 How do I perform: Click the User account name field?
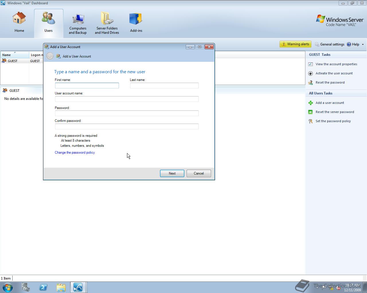click(127, 99)
